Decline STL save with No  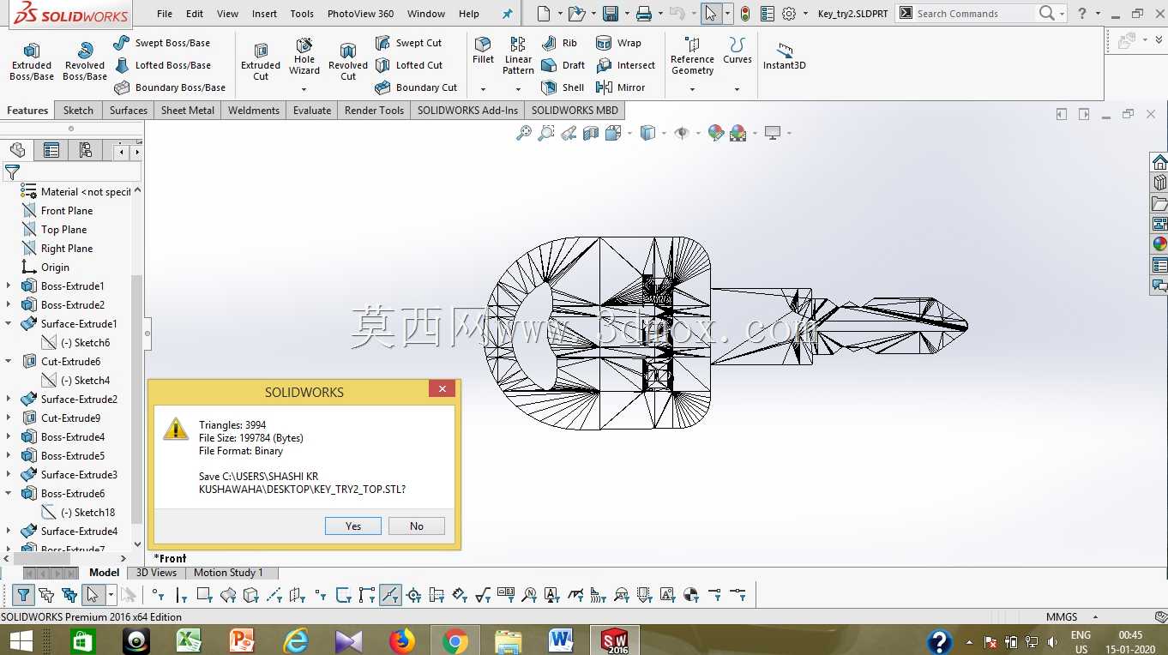point(417,526)
